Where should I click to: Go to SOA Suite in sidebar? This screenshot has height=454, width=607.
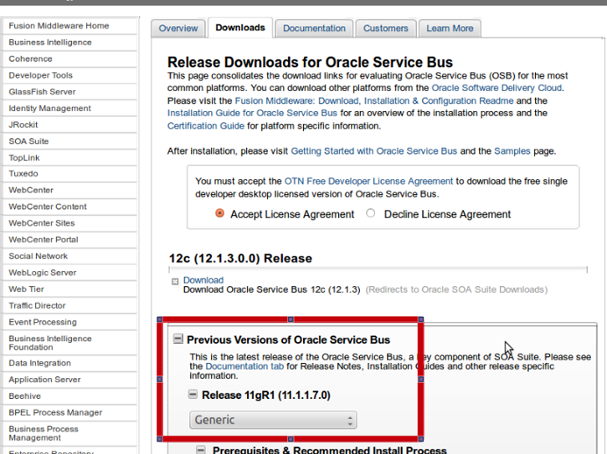(x=69, y=141)
